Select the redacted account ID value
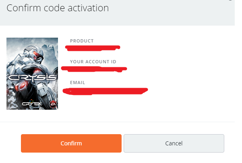This screenshot has height=163, width=242. [x=95, y=68]
